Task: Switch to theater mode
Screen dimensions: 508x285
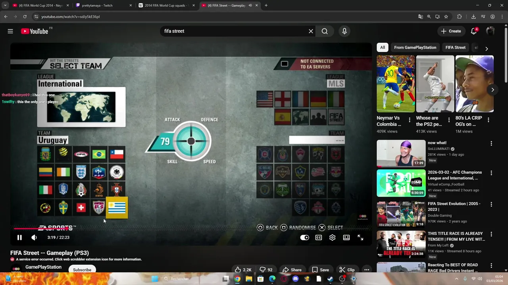Action: 346,237
